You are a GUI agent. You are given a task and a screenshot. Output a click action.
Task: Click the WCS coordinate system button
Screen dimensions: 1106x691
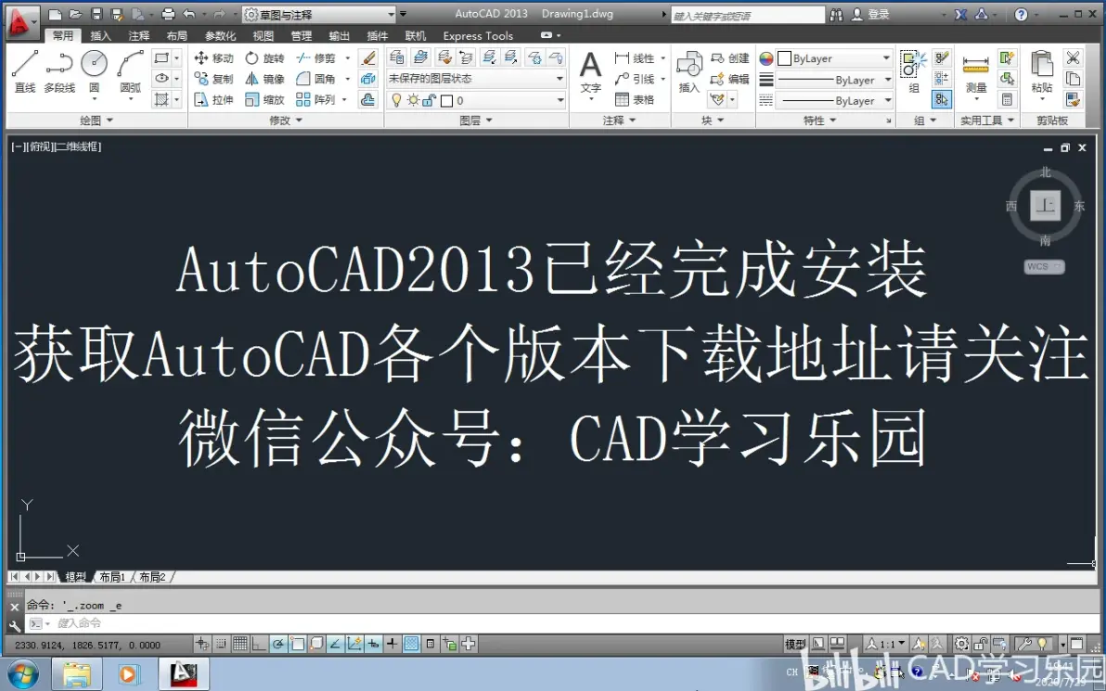pyautogui.click(x=1044, y=266)
